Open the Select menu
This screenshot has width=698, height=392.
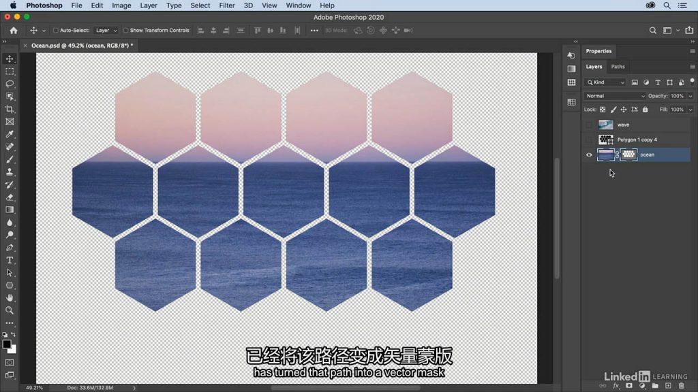click(x=200, y=5)
